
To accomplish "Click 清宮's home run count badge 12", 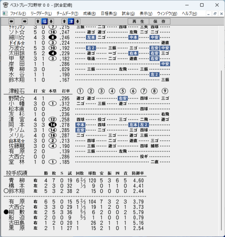I will 53,119.
